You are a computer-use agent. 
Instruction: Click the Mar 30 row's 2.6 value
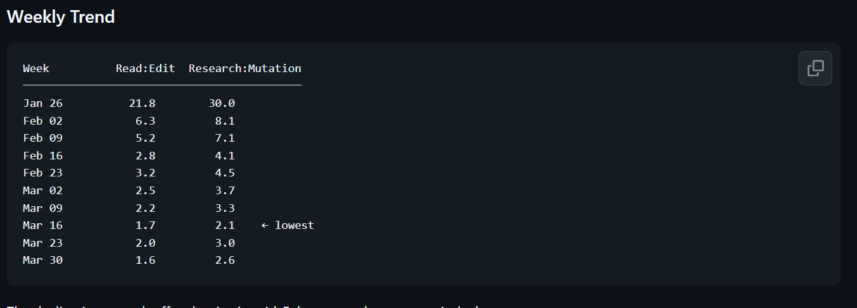(225, 260)
